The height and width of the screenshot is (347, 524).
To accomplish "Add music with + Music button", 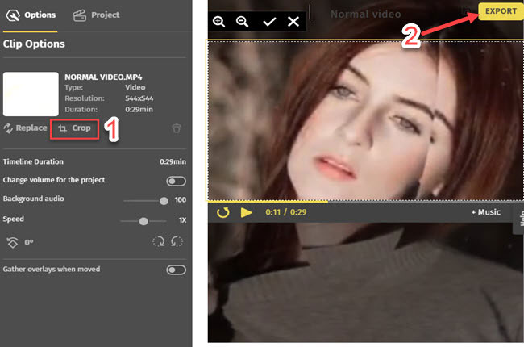I will pyautogui.click(x=486, y=212).
